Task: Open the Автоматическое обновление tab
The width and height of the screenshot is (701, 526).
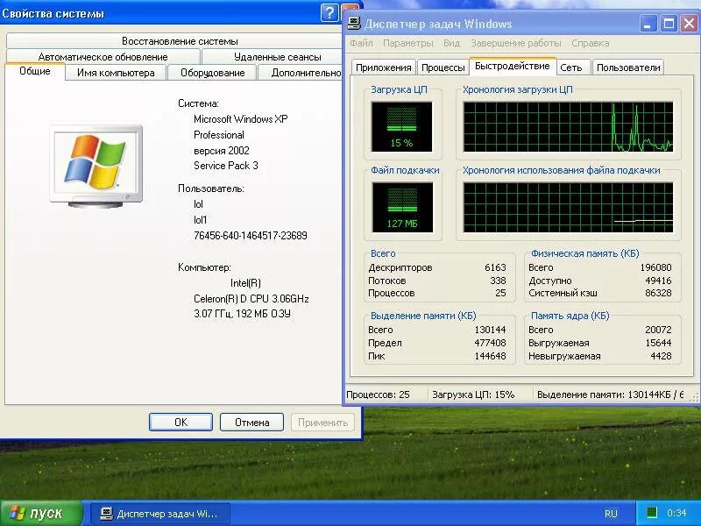Action: coord(103,57)
